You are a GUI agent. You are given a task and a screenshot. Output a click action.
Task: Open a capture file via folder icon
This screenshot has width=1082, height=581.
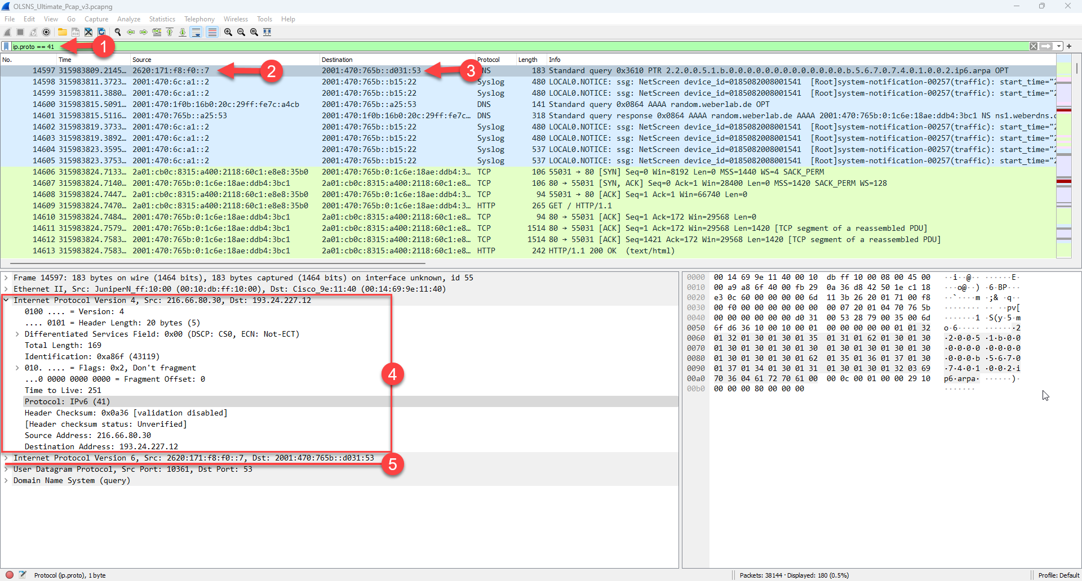63,32
